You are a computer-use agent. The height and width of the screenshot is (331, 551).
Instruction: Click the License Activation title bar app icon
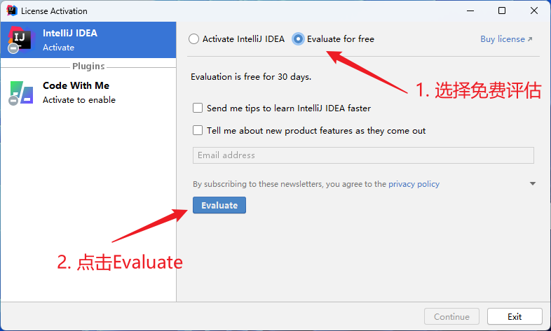pyautogui.click(x=12, y=11)
